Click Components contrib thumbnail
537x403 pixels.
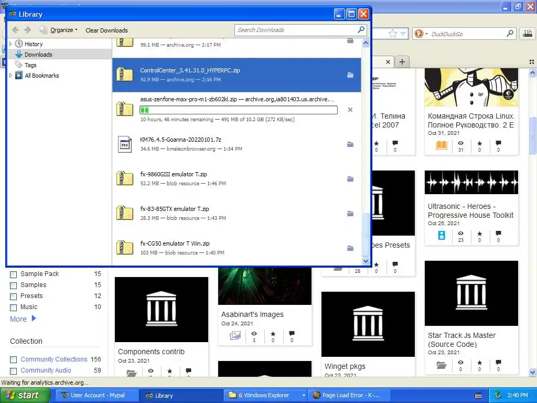(x=162, y=310)
